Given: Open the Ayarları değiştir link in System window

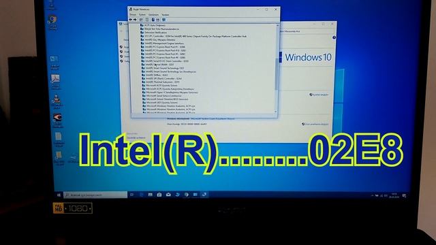Looking at the screenshot, I should tap(319, 95).
